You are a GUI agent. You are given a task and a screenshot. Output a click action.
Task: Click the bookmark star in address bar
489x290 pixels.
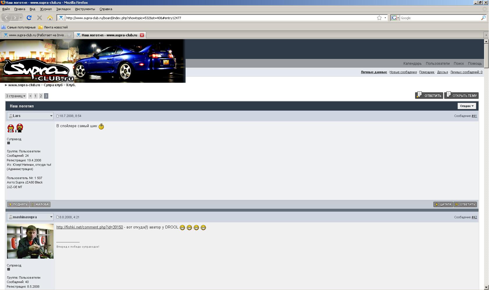tap(379, 18)
